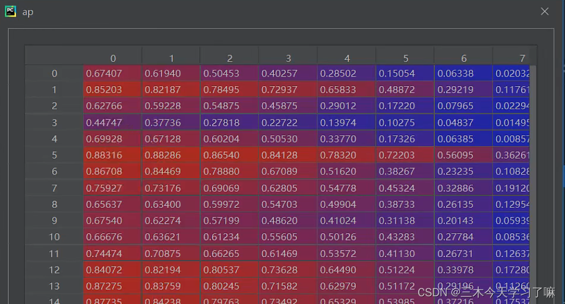The image size is (565, 304).
Task: Click cell with value 0.88286
Action: pyautogui.click(x=171, y=155)
